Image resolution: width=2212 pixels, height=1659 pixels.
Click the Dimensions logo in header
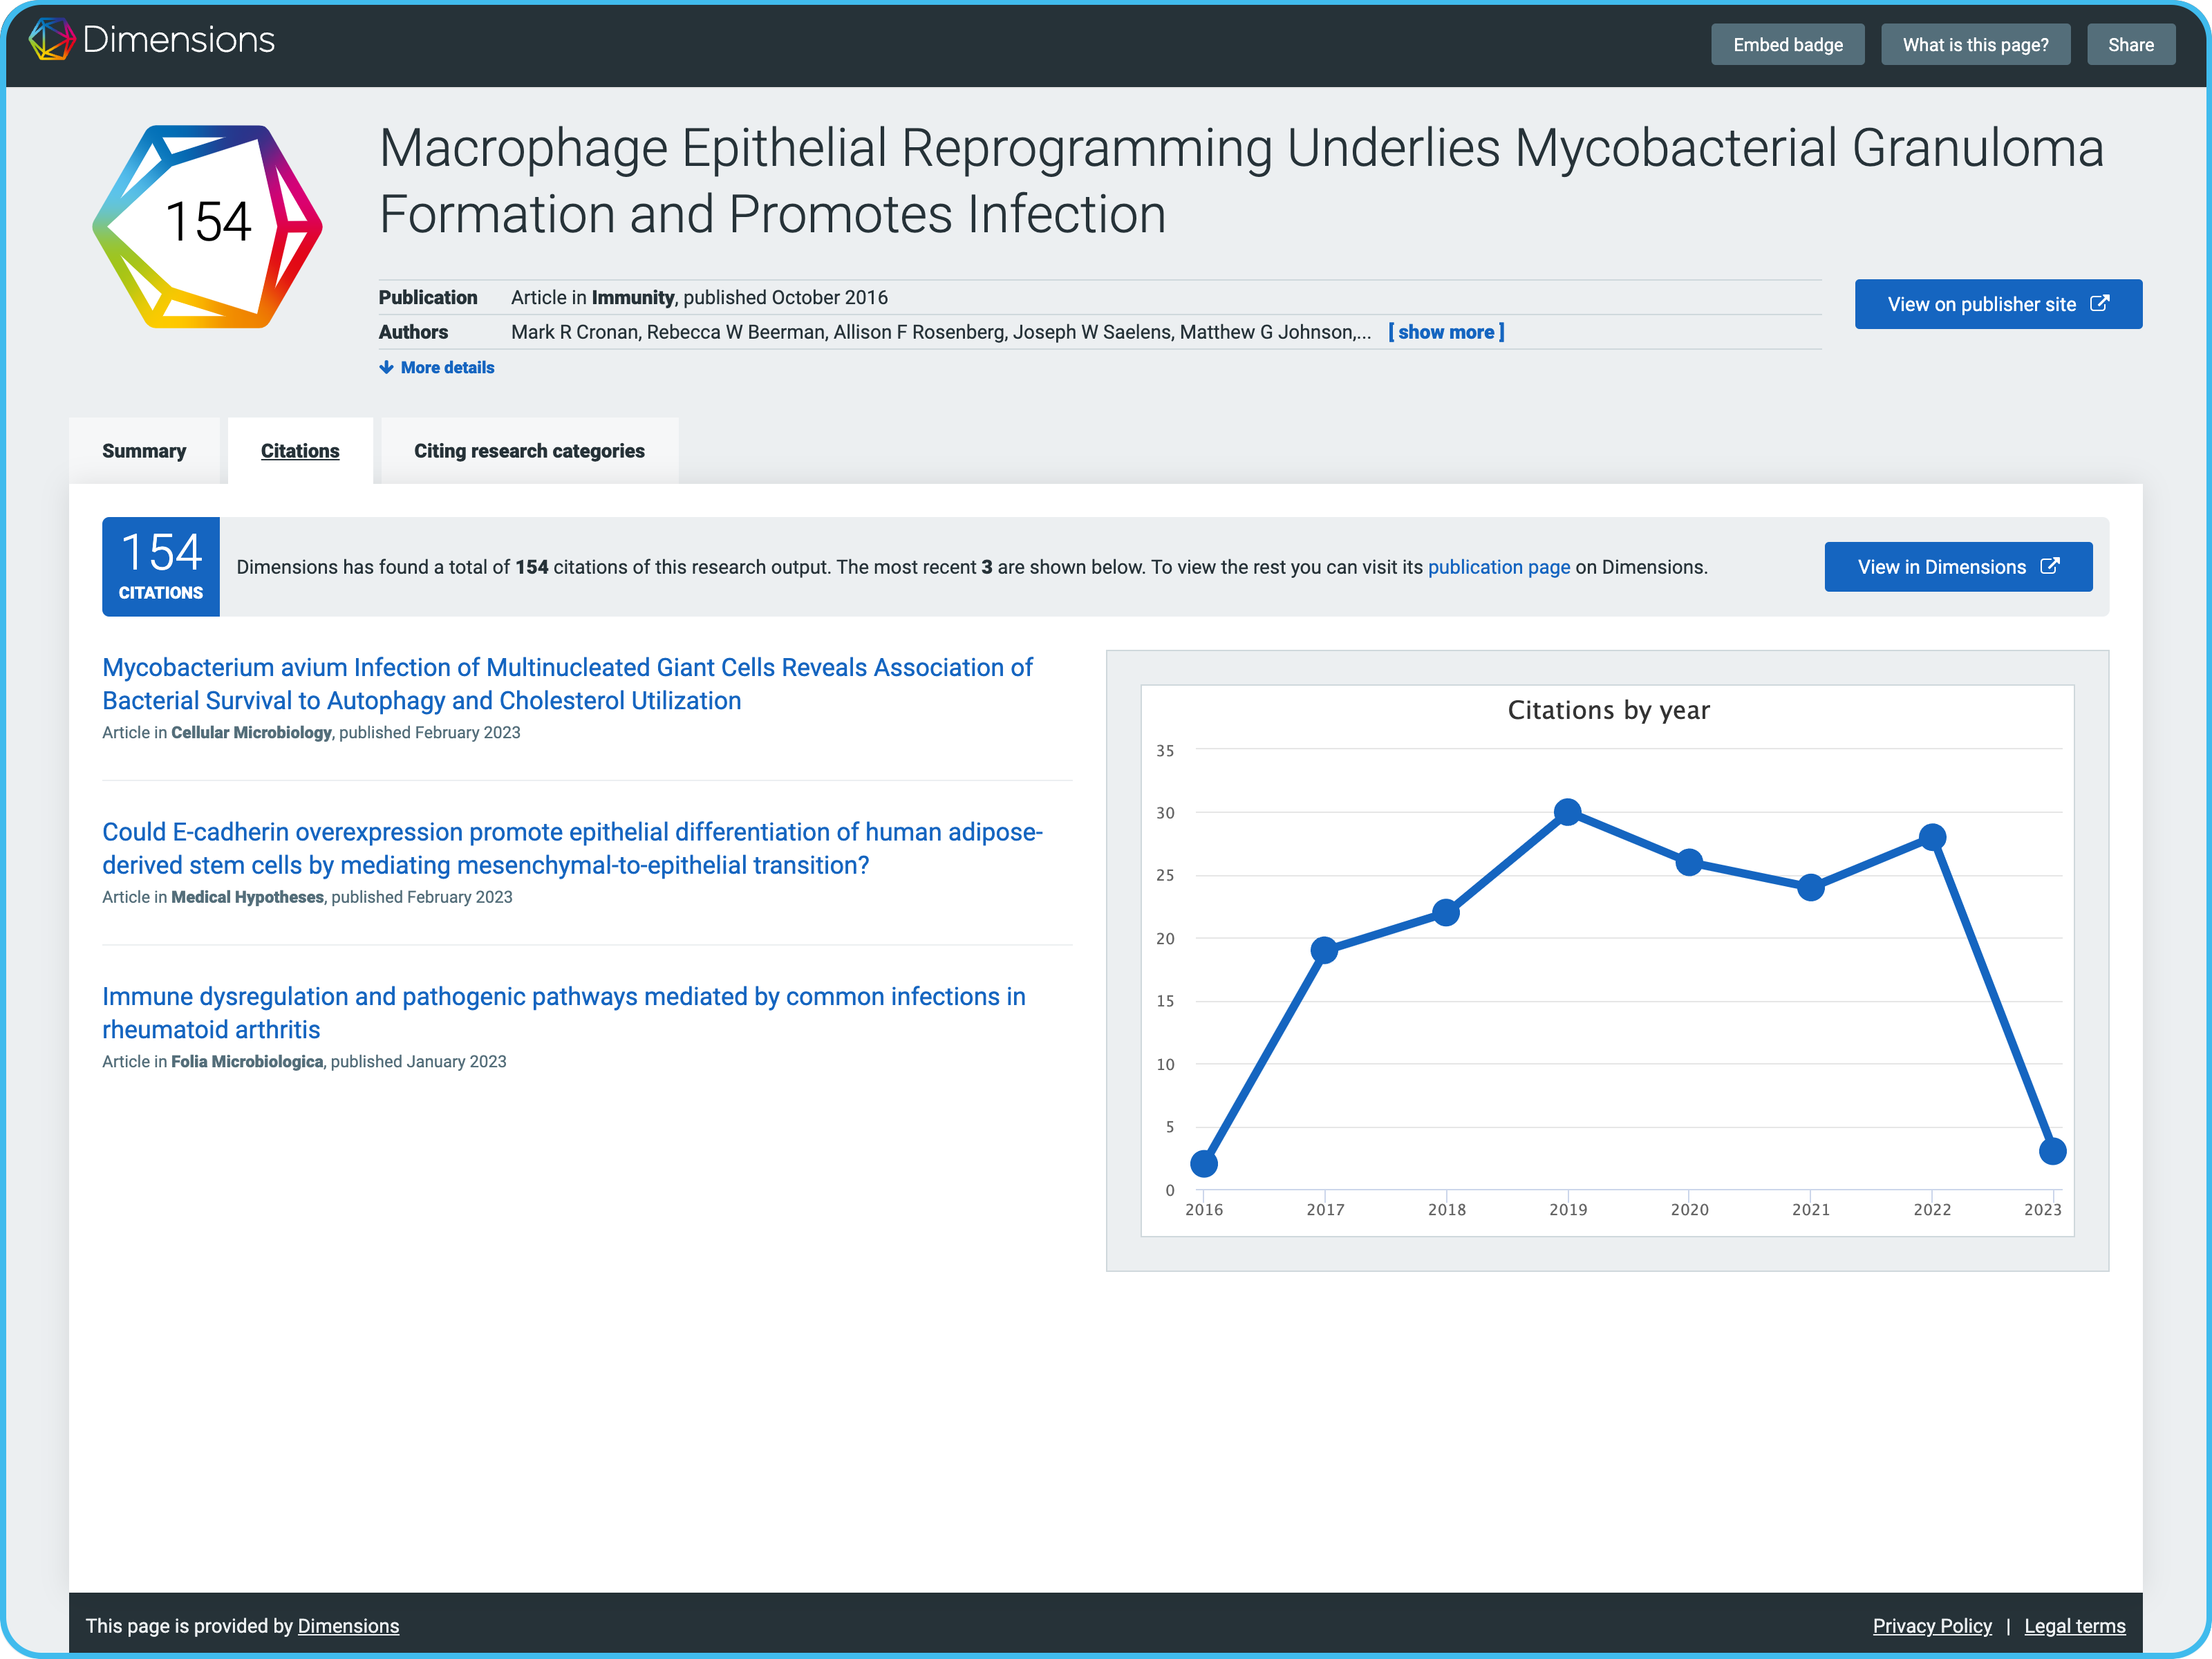(151, 40)
